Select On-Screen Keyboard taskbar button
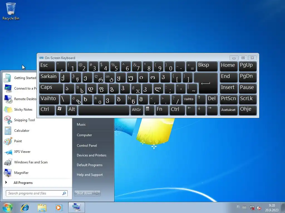Image resolution: width=285 pixels, height=213 pixels. point(76,207)
